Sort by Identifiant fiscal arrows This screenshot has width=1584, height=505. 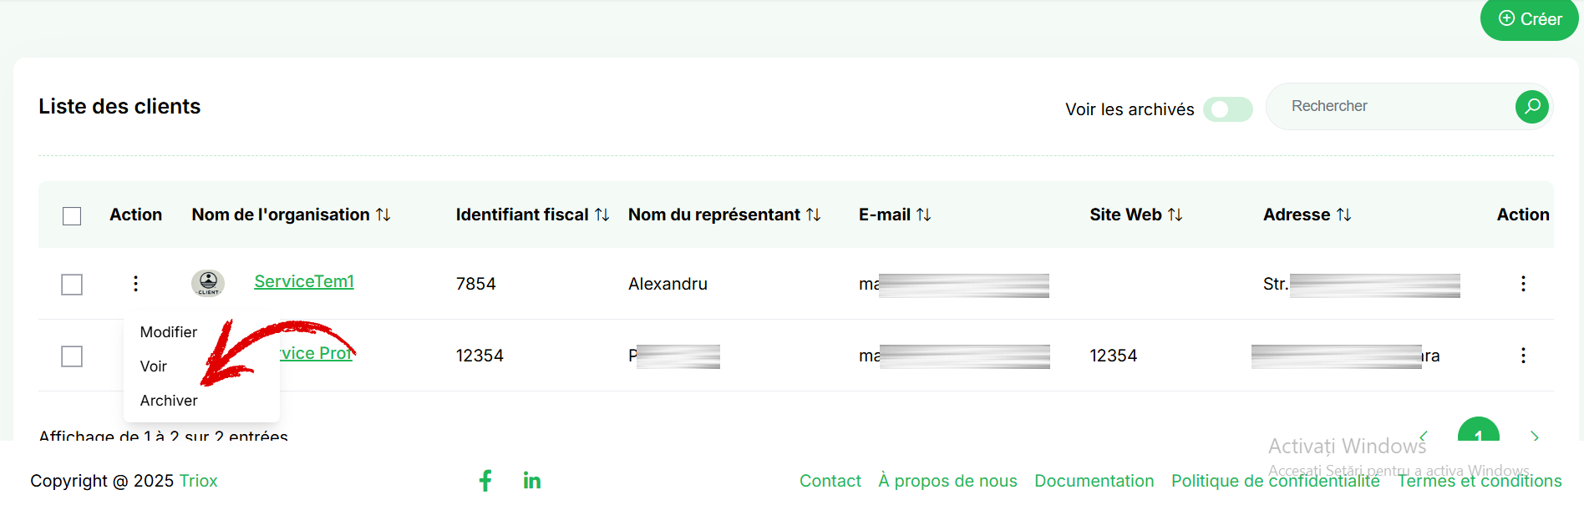click(x=602, y=215)
